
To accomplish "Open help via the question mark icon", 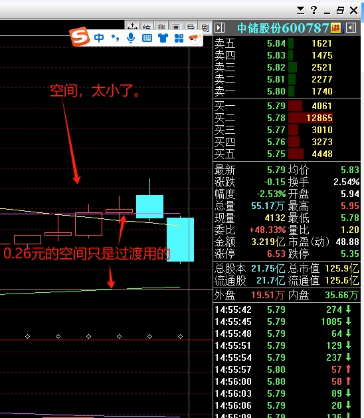I will tap(314, 10).
